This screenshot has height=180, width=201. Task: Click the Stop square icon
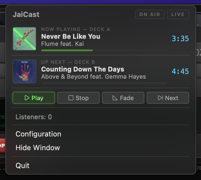(71, 98)
